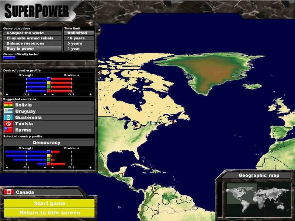Click blue category square in selected country profile

(49, 152)
